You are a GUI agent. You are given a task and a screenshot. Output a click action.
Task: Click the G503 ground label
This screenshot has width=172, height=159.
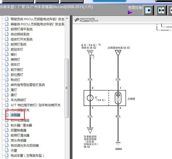pos(119,149)
